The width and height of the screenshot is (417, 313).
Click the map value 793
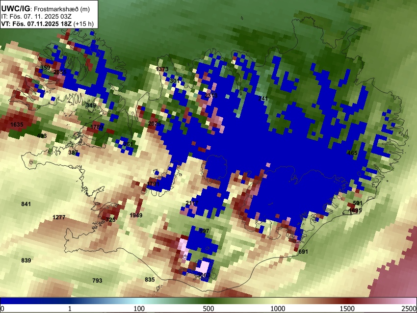pos(97,281)
